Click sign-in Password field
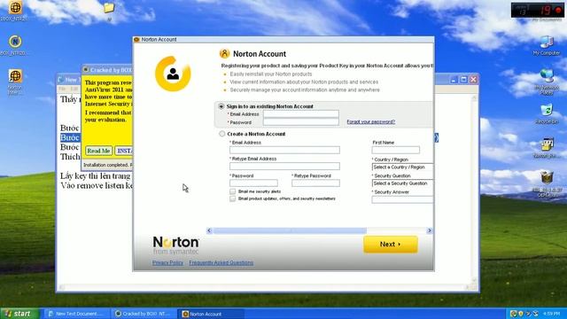This screenshot has width=567, height=319. point(301,122)
